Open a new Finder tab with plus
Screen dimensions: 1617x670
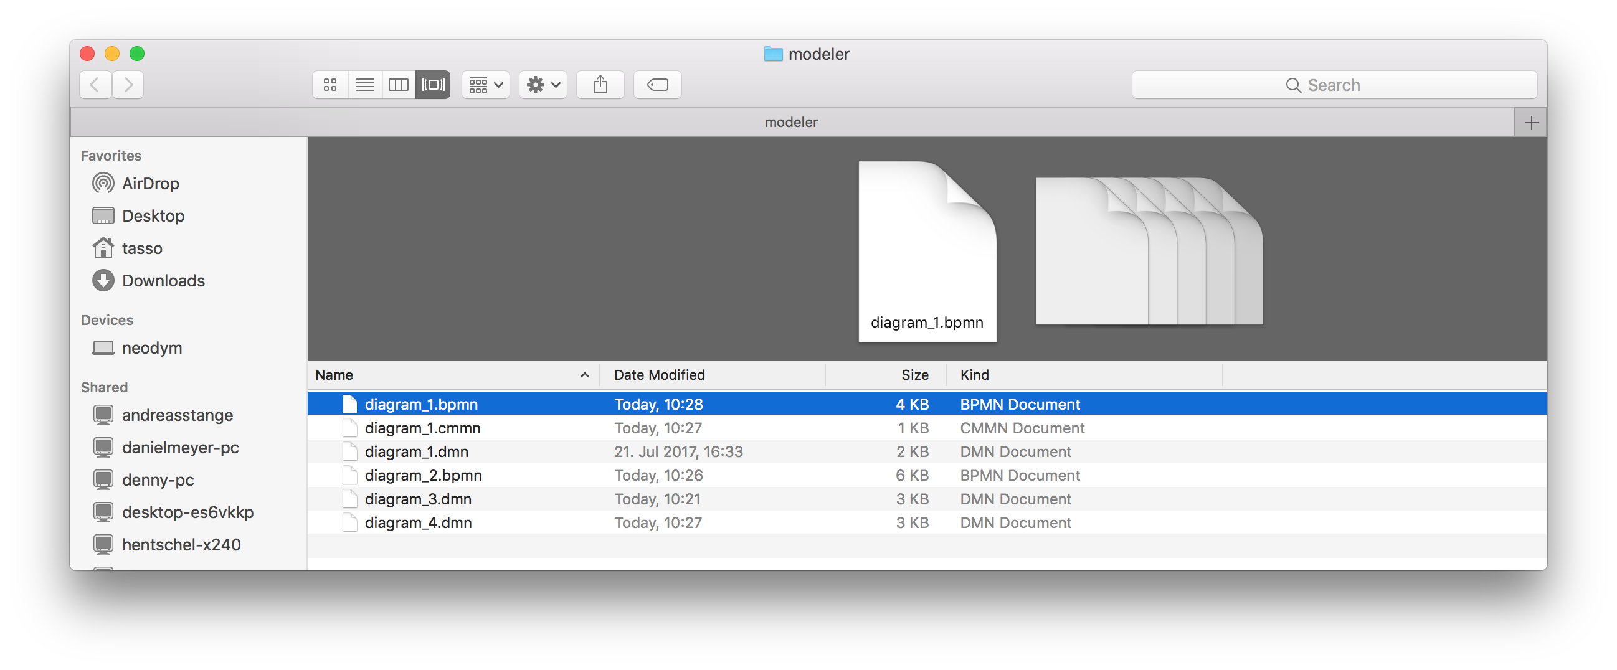pyautogui.click(x=1530, y=121)
